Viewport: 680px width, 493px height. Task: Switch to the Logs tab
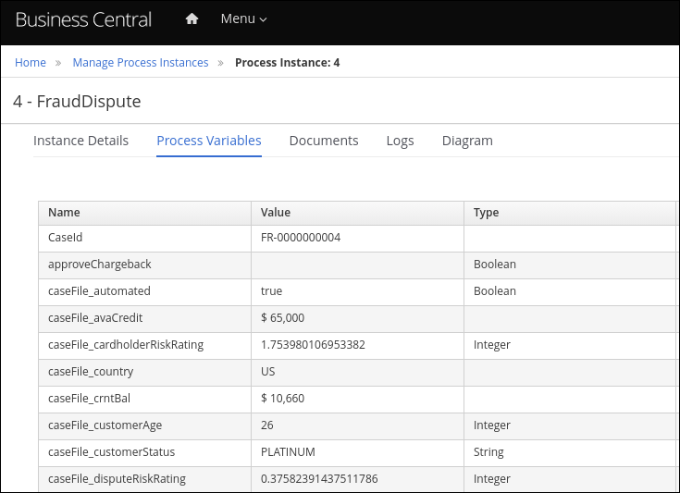click(400, 141)
